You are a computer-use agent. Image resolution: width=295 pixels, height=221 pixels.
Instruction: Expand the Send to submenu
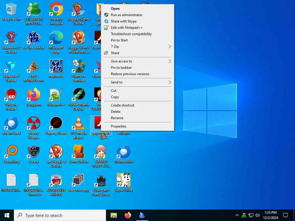click(x=137, y=82)
